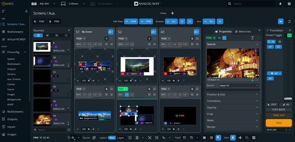Click the Multiviewers icon under Live
295x142 pixels.
pos(4,32)
